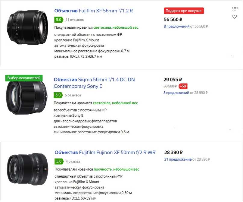The width and height of the screenshot is (243, 202).
Task: Open '5 отзывов' reviews for Sigma 56mm
Action: point(73,95)
